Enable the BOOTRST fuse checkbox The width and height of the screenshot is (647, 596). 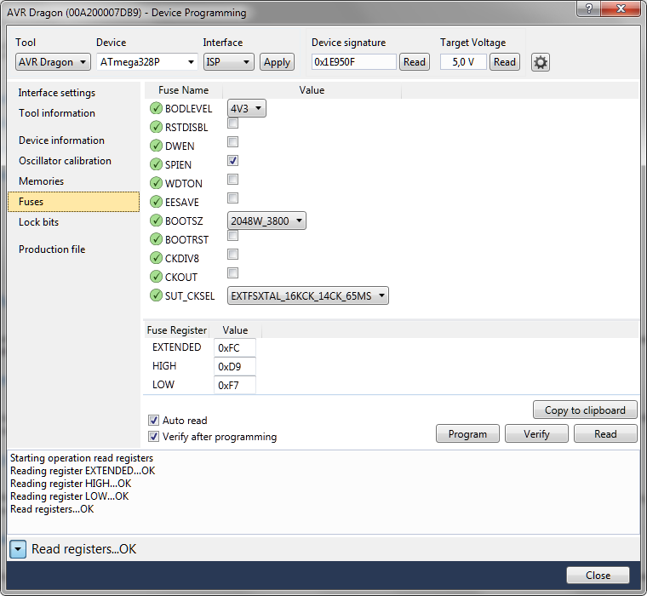[232, 235]
